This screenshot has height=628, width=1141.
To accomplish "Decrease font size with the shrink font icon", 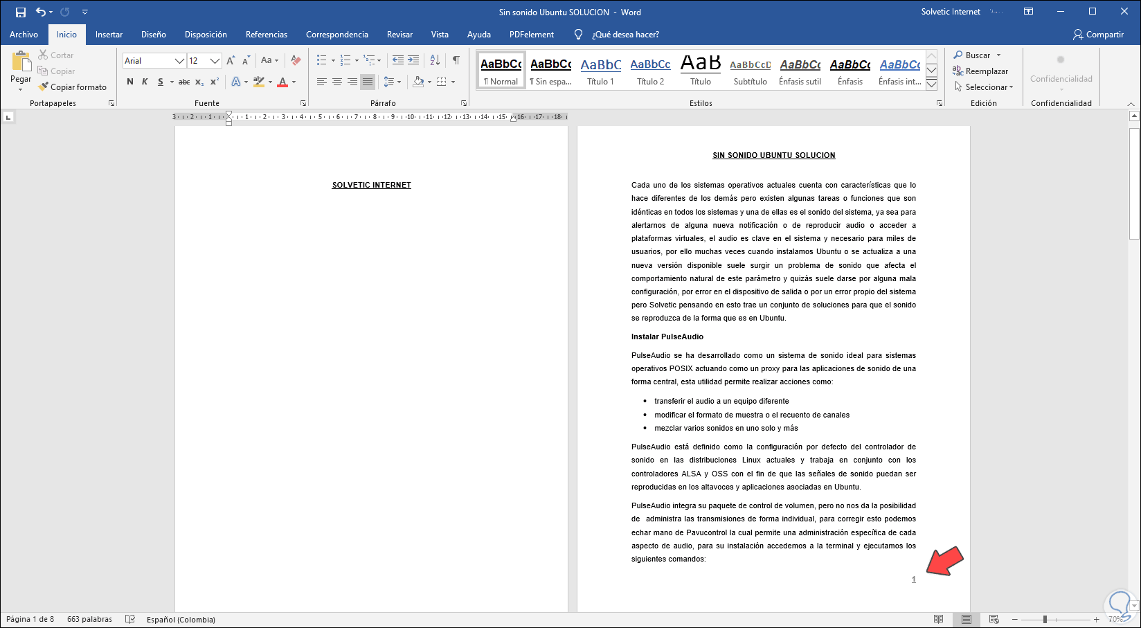I will [246, 61].
